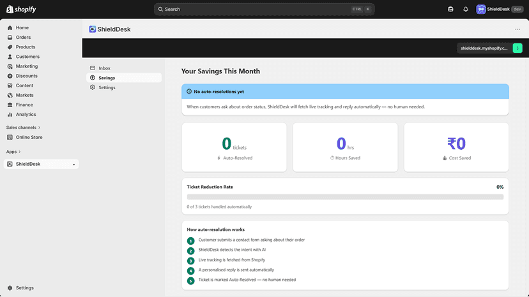
Task: Click the Customers person icon
Action: pyautogui.click(x=10, y=57)
